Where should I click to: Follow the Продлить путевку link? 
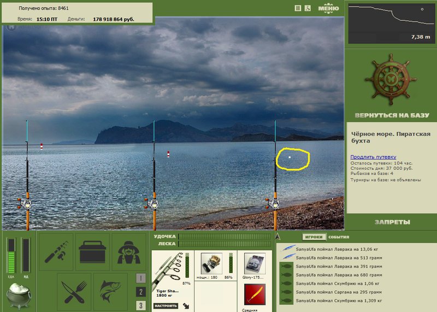coord(373,157)
